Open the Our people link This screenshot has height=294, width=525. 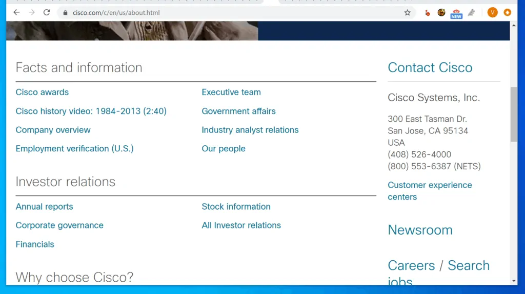(x=224, y=148)
